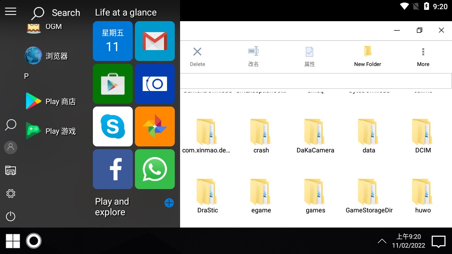Click the blue plus next to Play and explore
Image resolution: width=452 pixels, height=254 pixels.
(169, 203)
